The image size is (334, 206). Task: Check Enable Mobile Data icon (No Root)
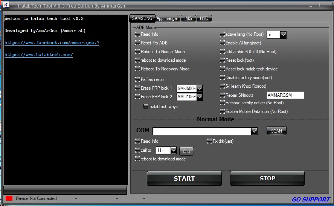tap(223, 111)
